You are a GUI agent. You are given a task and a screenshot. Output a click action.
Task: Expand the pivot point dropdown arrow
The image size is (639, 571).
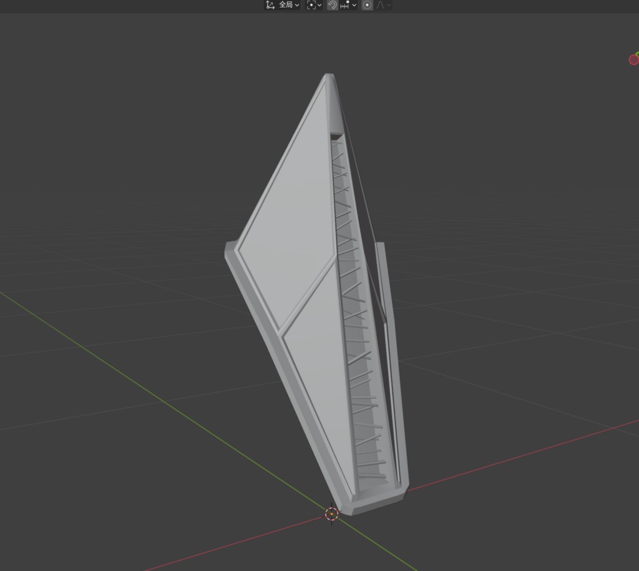click(x=319, y=5)
